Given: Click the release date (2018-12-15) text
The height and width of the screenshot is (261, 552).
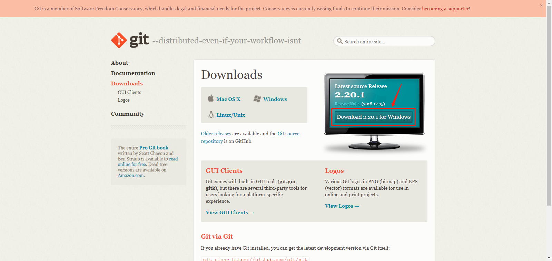Looking at the screenshot, I should (x=373, y=104).
